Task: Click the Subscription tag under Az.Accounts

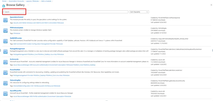Action: click(62, 65)
